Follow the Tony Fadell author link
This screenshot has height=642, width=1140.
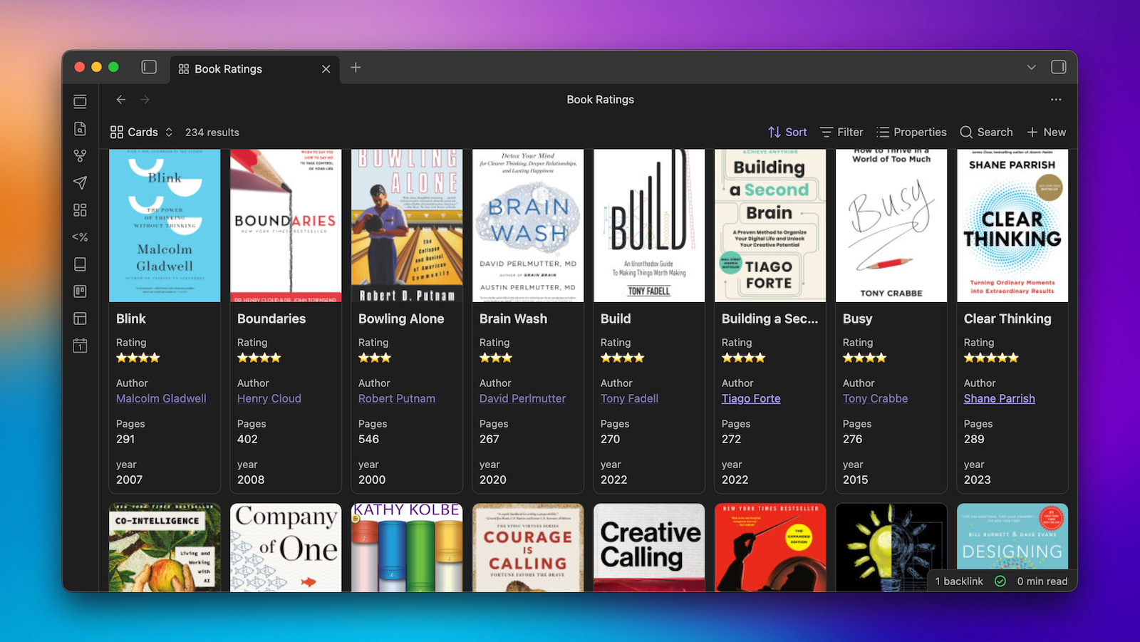(630, 399)
